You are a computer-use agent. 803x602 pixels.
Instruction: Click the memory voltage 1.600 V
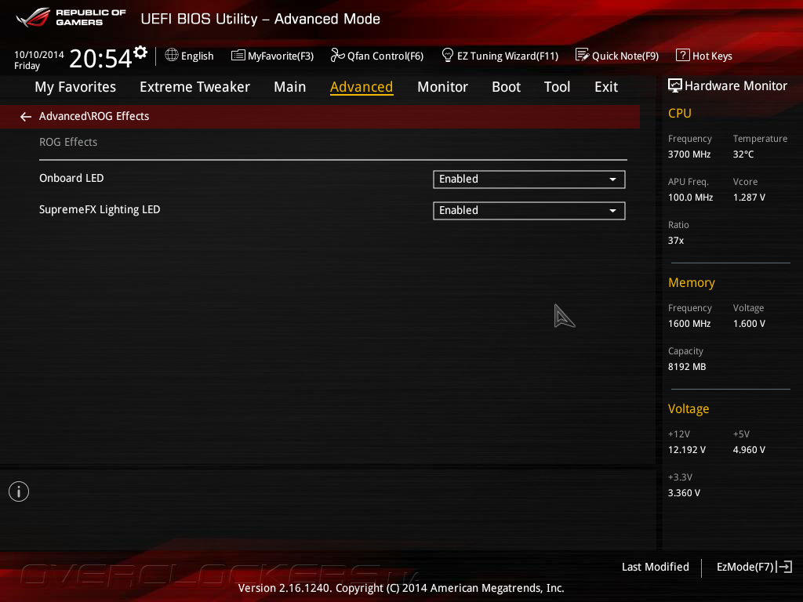tap(749, 324)
